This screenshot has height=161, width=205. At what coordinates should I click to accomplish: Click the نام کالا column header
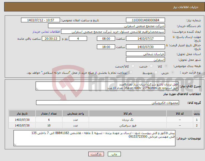coord(128,113)
